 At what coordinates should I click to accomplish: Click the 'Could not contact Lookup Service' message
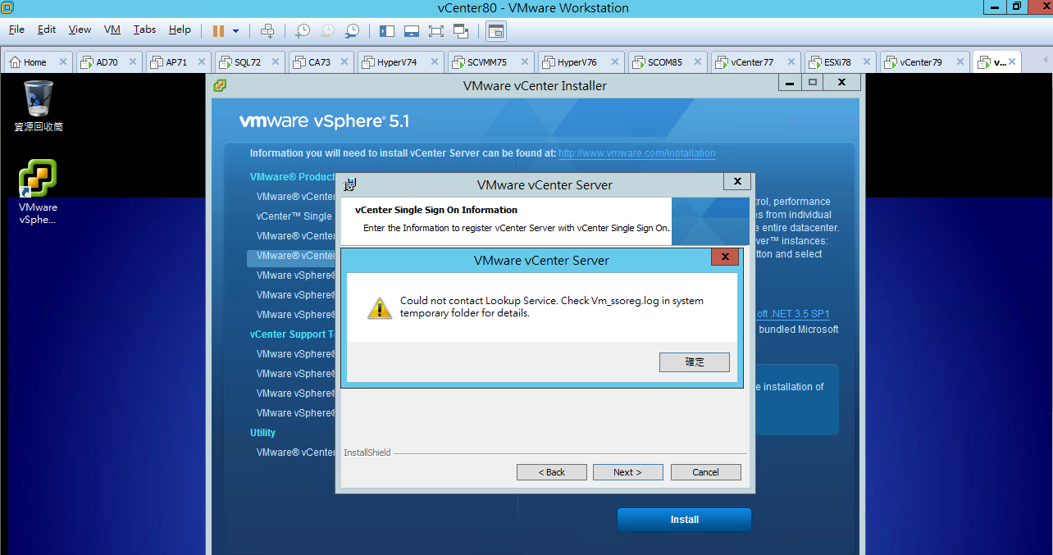[x=552, y=307]
